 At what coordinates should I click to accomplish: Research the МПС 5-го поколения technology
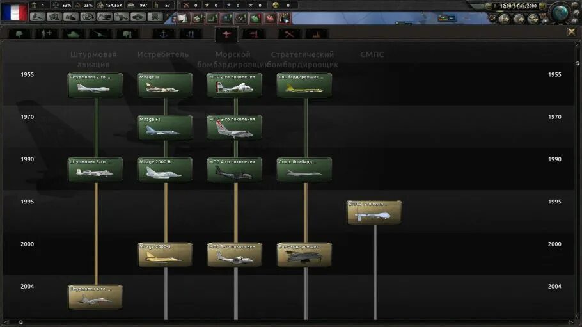pos(235,255)
